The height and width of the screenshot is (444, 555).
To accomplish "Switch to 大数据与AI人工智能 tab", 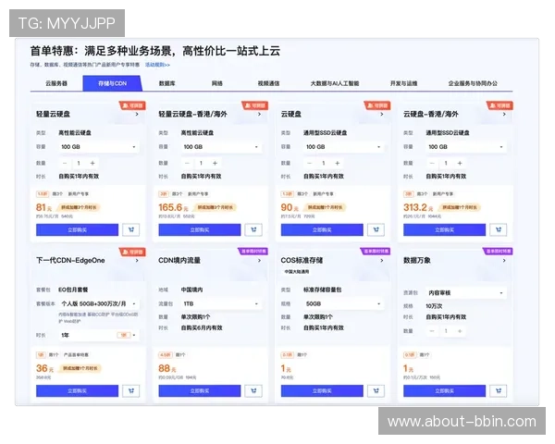I will click(x=335, y=83).
